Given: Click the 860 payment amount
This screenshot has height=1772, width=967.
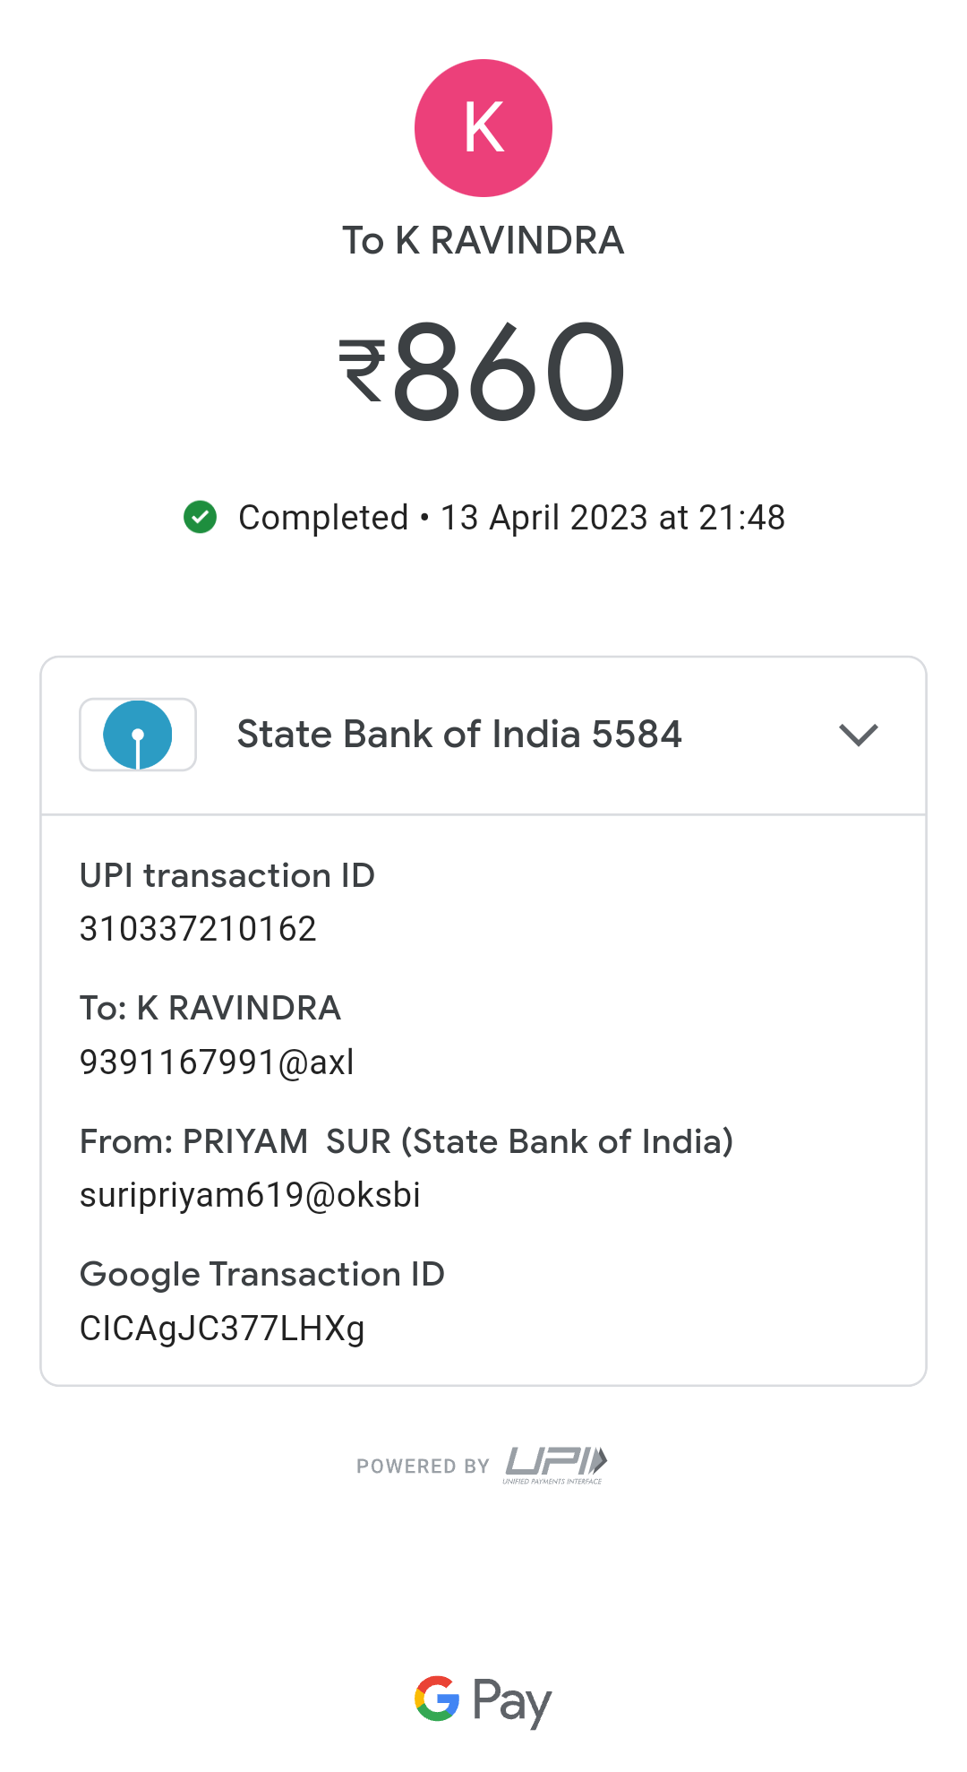Looking at the screenshot, I should click(x=509, y=371).
